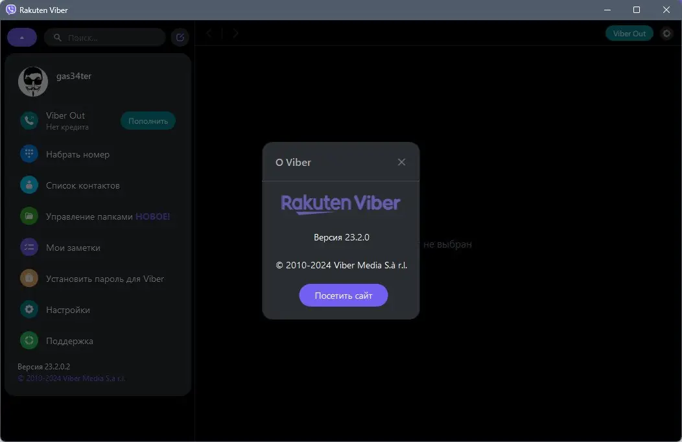Open Список контактов menu item
The image size is (682, 442).
pos(82,185)
